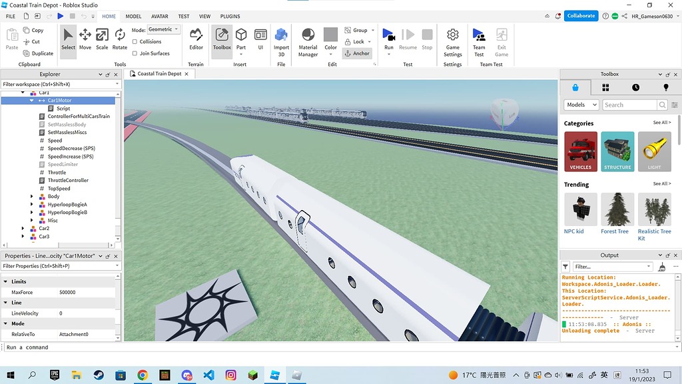Viewport: 682px width, 384px height.
Task: Open the FILE menu
Action: [11, 16]
